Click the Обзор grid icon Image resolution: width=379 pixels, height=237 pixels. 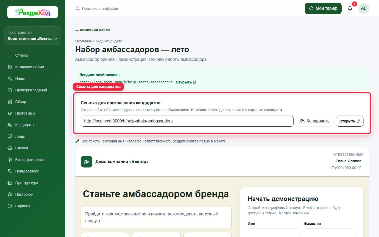click(10, 102)
